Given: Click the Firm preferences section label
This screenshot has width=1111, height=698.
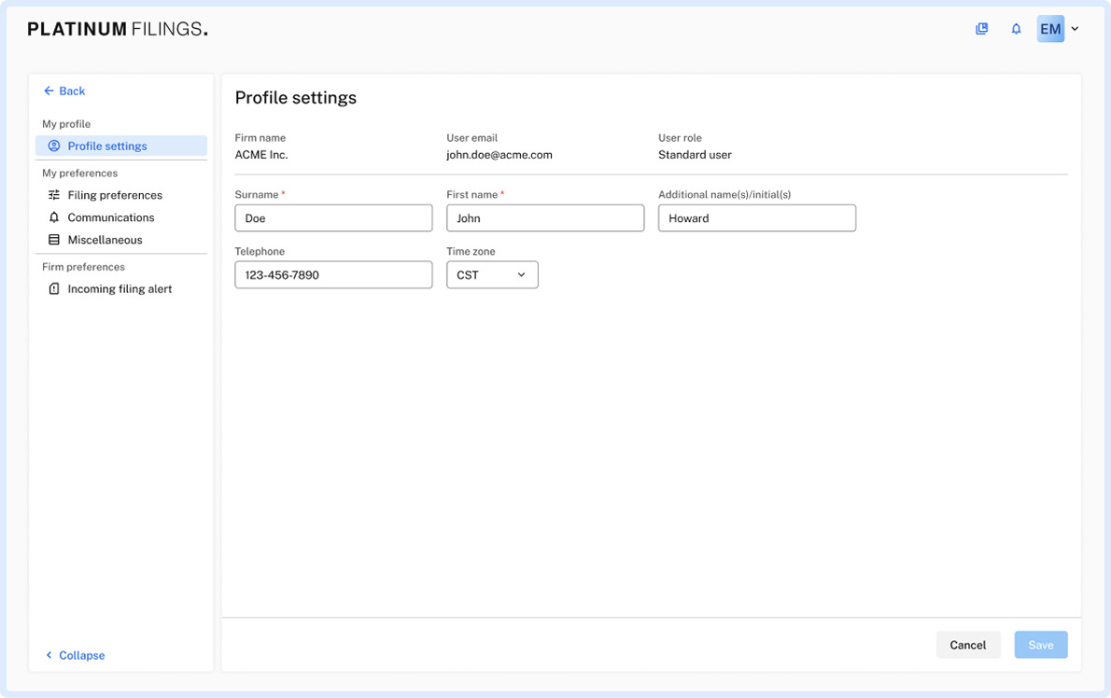Looking at the screenshot, I should point(83,267).
